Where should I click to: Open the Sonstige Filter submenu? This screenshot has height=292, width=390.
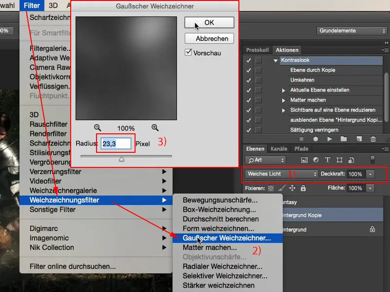[x=96, y=210]
